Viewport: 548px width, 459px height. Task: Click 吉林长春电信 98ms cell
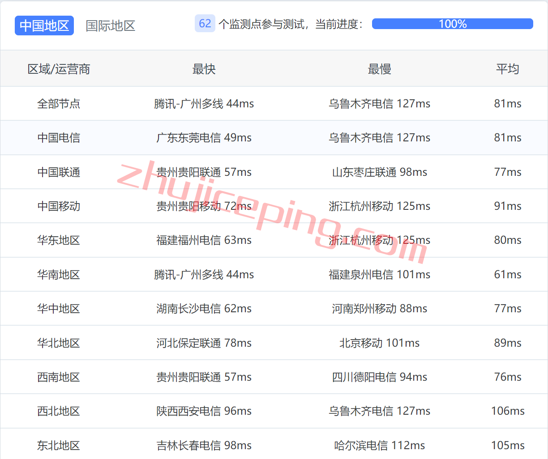tap(204, 446)
